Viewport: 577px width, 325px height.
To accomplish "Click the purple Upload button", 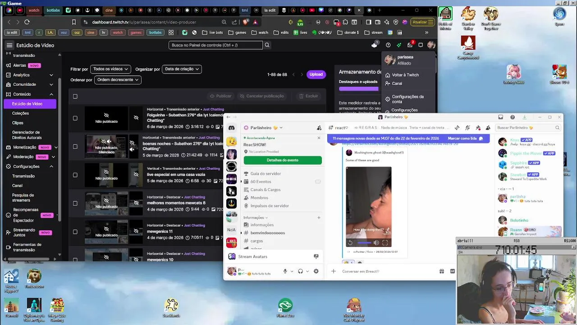I will point(316,74).
